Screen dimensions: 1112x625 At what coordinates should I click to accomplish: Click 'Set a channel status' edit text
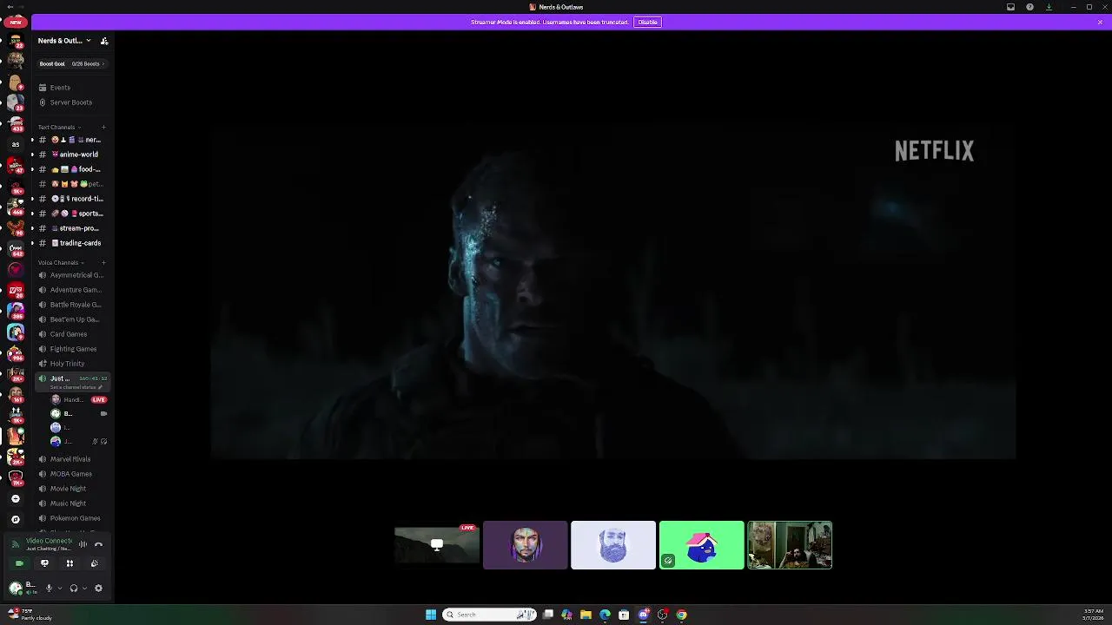[76, 387]
